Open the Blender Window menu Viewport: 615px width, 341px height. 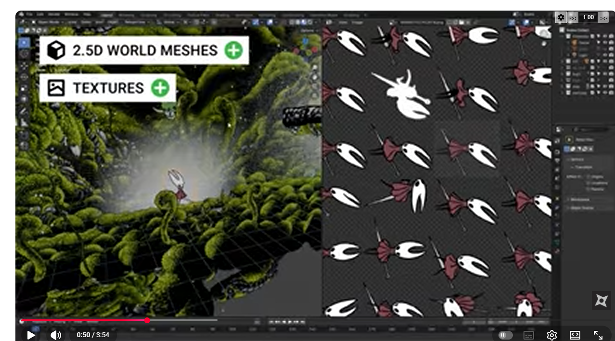[x=71, y=15]
